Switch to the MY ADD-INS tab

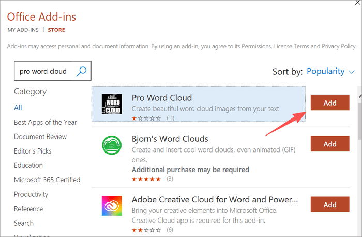[x=22, y=30]
